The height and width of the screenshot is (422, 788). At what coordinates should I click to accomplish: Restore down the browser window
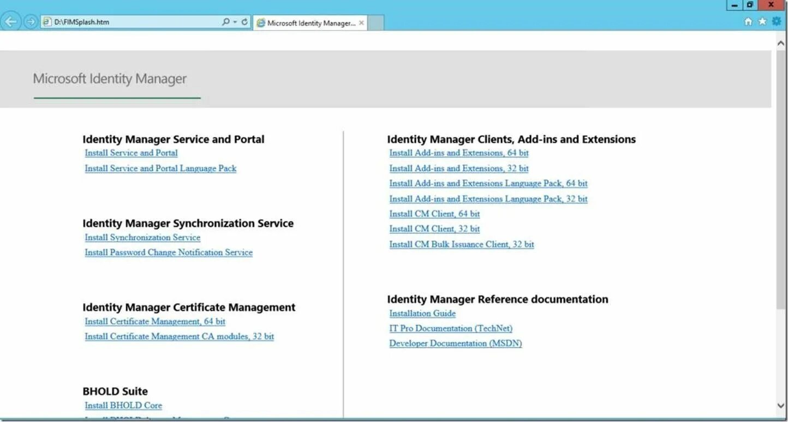750,5
